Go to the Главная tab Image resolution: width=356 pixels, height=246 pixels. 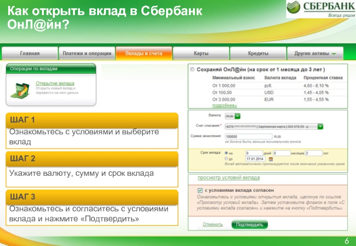[30, 53]
